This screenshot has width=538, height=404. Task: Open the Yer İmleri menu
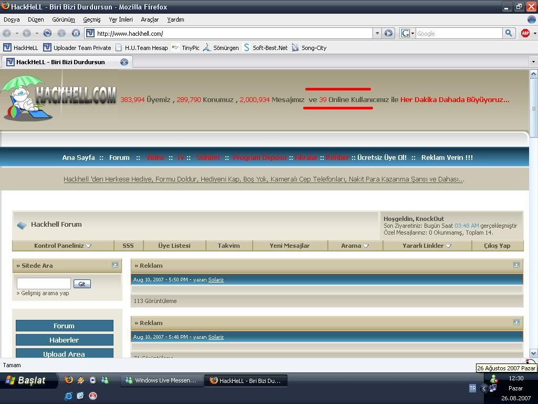121,19
